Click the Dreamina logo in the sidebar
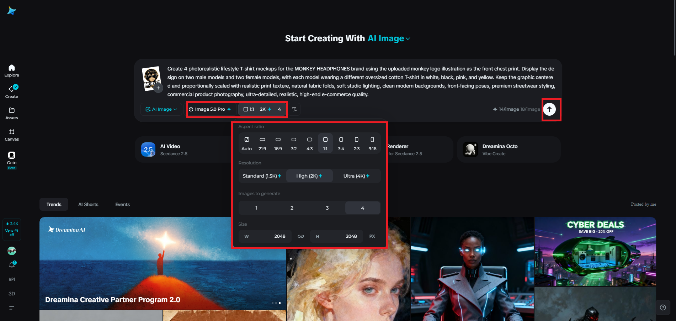The height and width of the screenshot is (321, 676). click(x=12, y=11)
